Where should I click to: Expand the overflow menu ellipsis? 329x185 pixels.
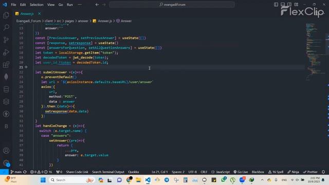80,5
